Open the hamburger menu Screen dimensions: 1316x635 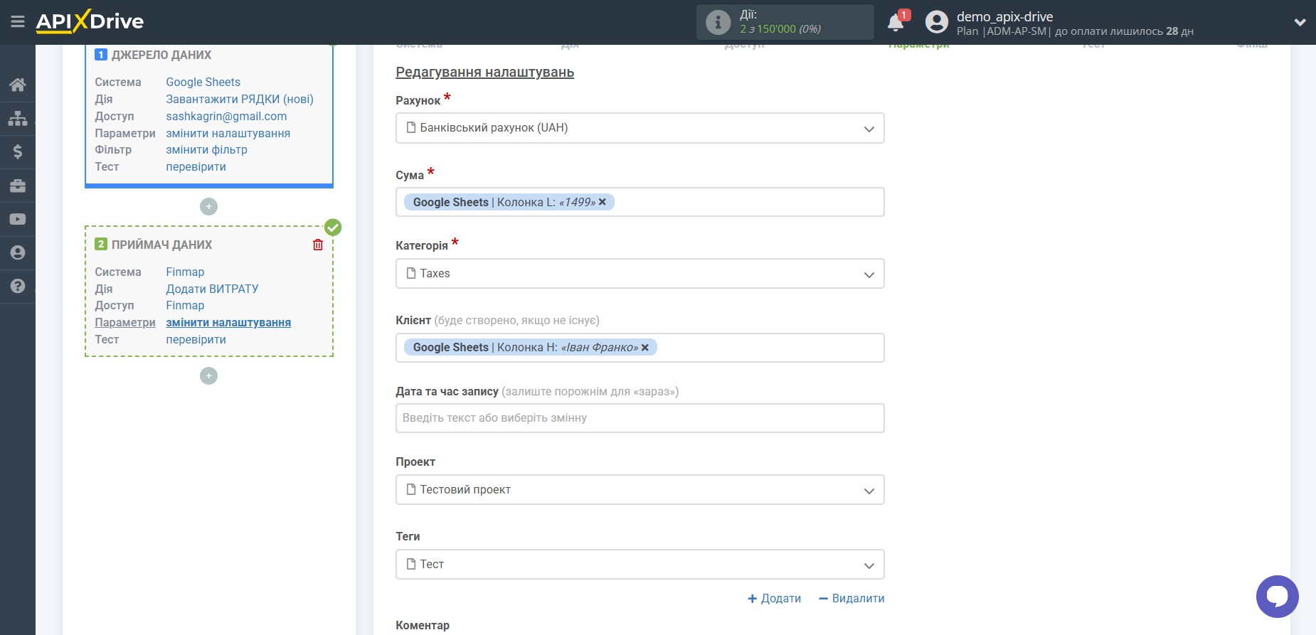(x=18, y=21)
